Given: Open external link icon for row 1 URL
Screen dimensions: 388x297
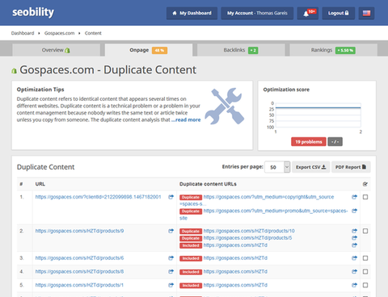Looking at the screenshot, I should point(171,197).
